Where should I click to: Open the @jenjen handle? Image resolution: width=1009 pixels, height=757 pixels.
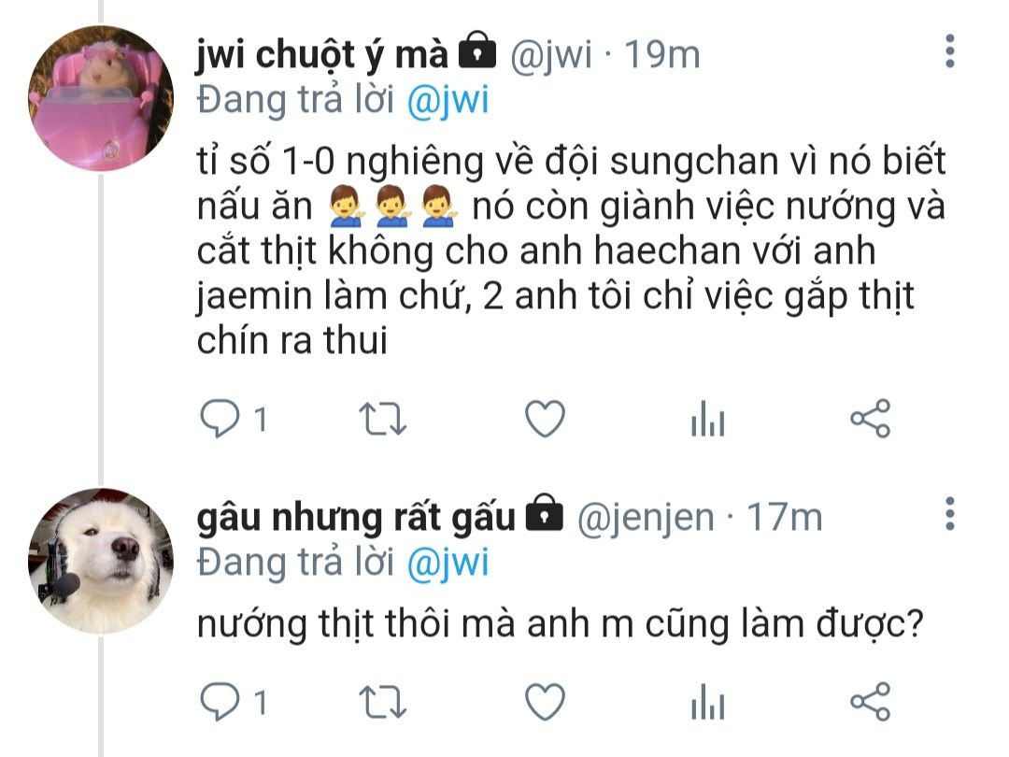pos(646,518)
